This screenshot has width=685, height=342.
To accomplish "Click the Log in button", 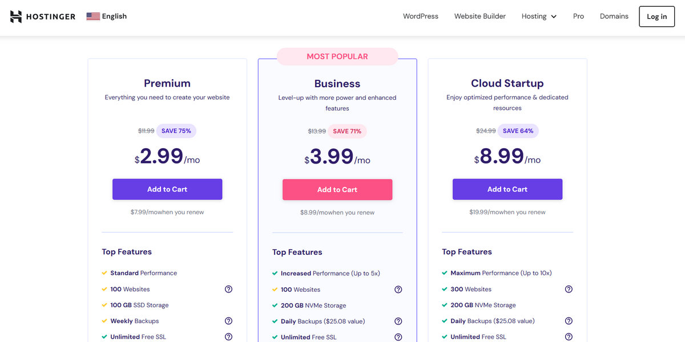I will tap(656, 17).
